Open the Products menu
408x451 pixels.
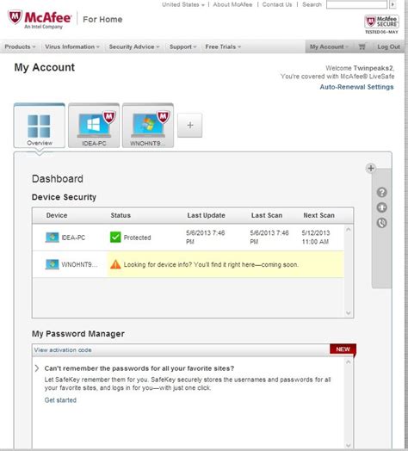click(20, 46)
